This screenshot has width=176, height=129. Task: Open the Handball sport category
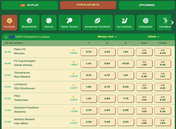pyautogui.click(x=165, y=22)
